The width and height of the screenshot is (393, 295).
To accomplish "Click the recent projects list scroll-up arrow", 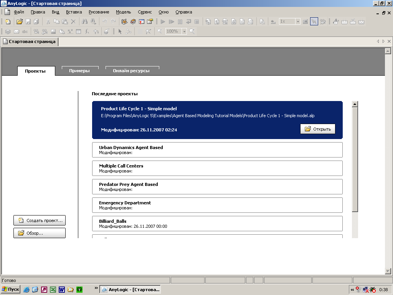I will [x=355, y=104].
